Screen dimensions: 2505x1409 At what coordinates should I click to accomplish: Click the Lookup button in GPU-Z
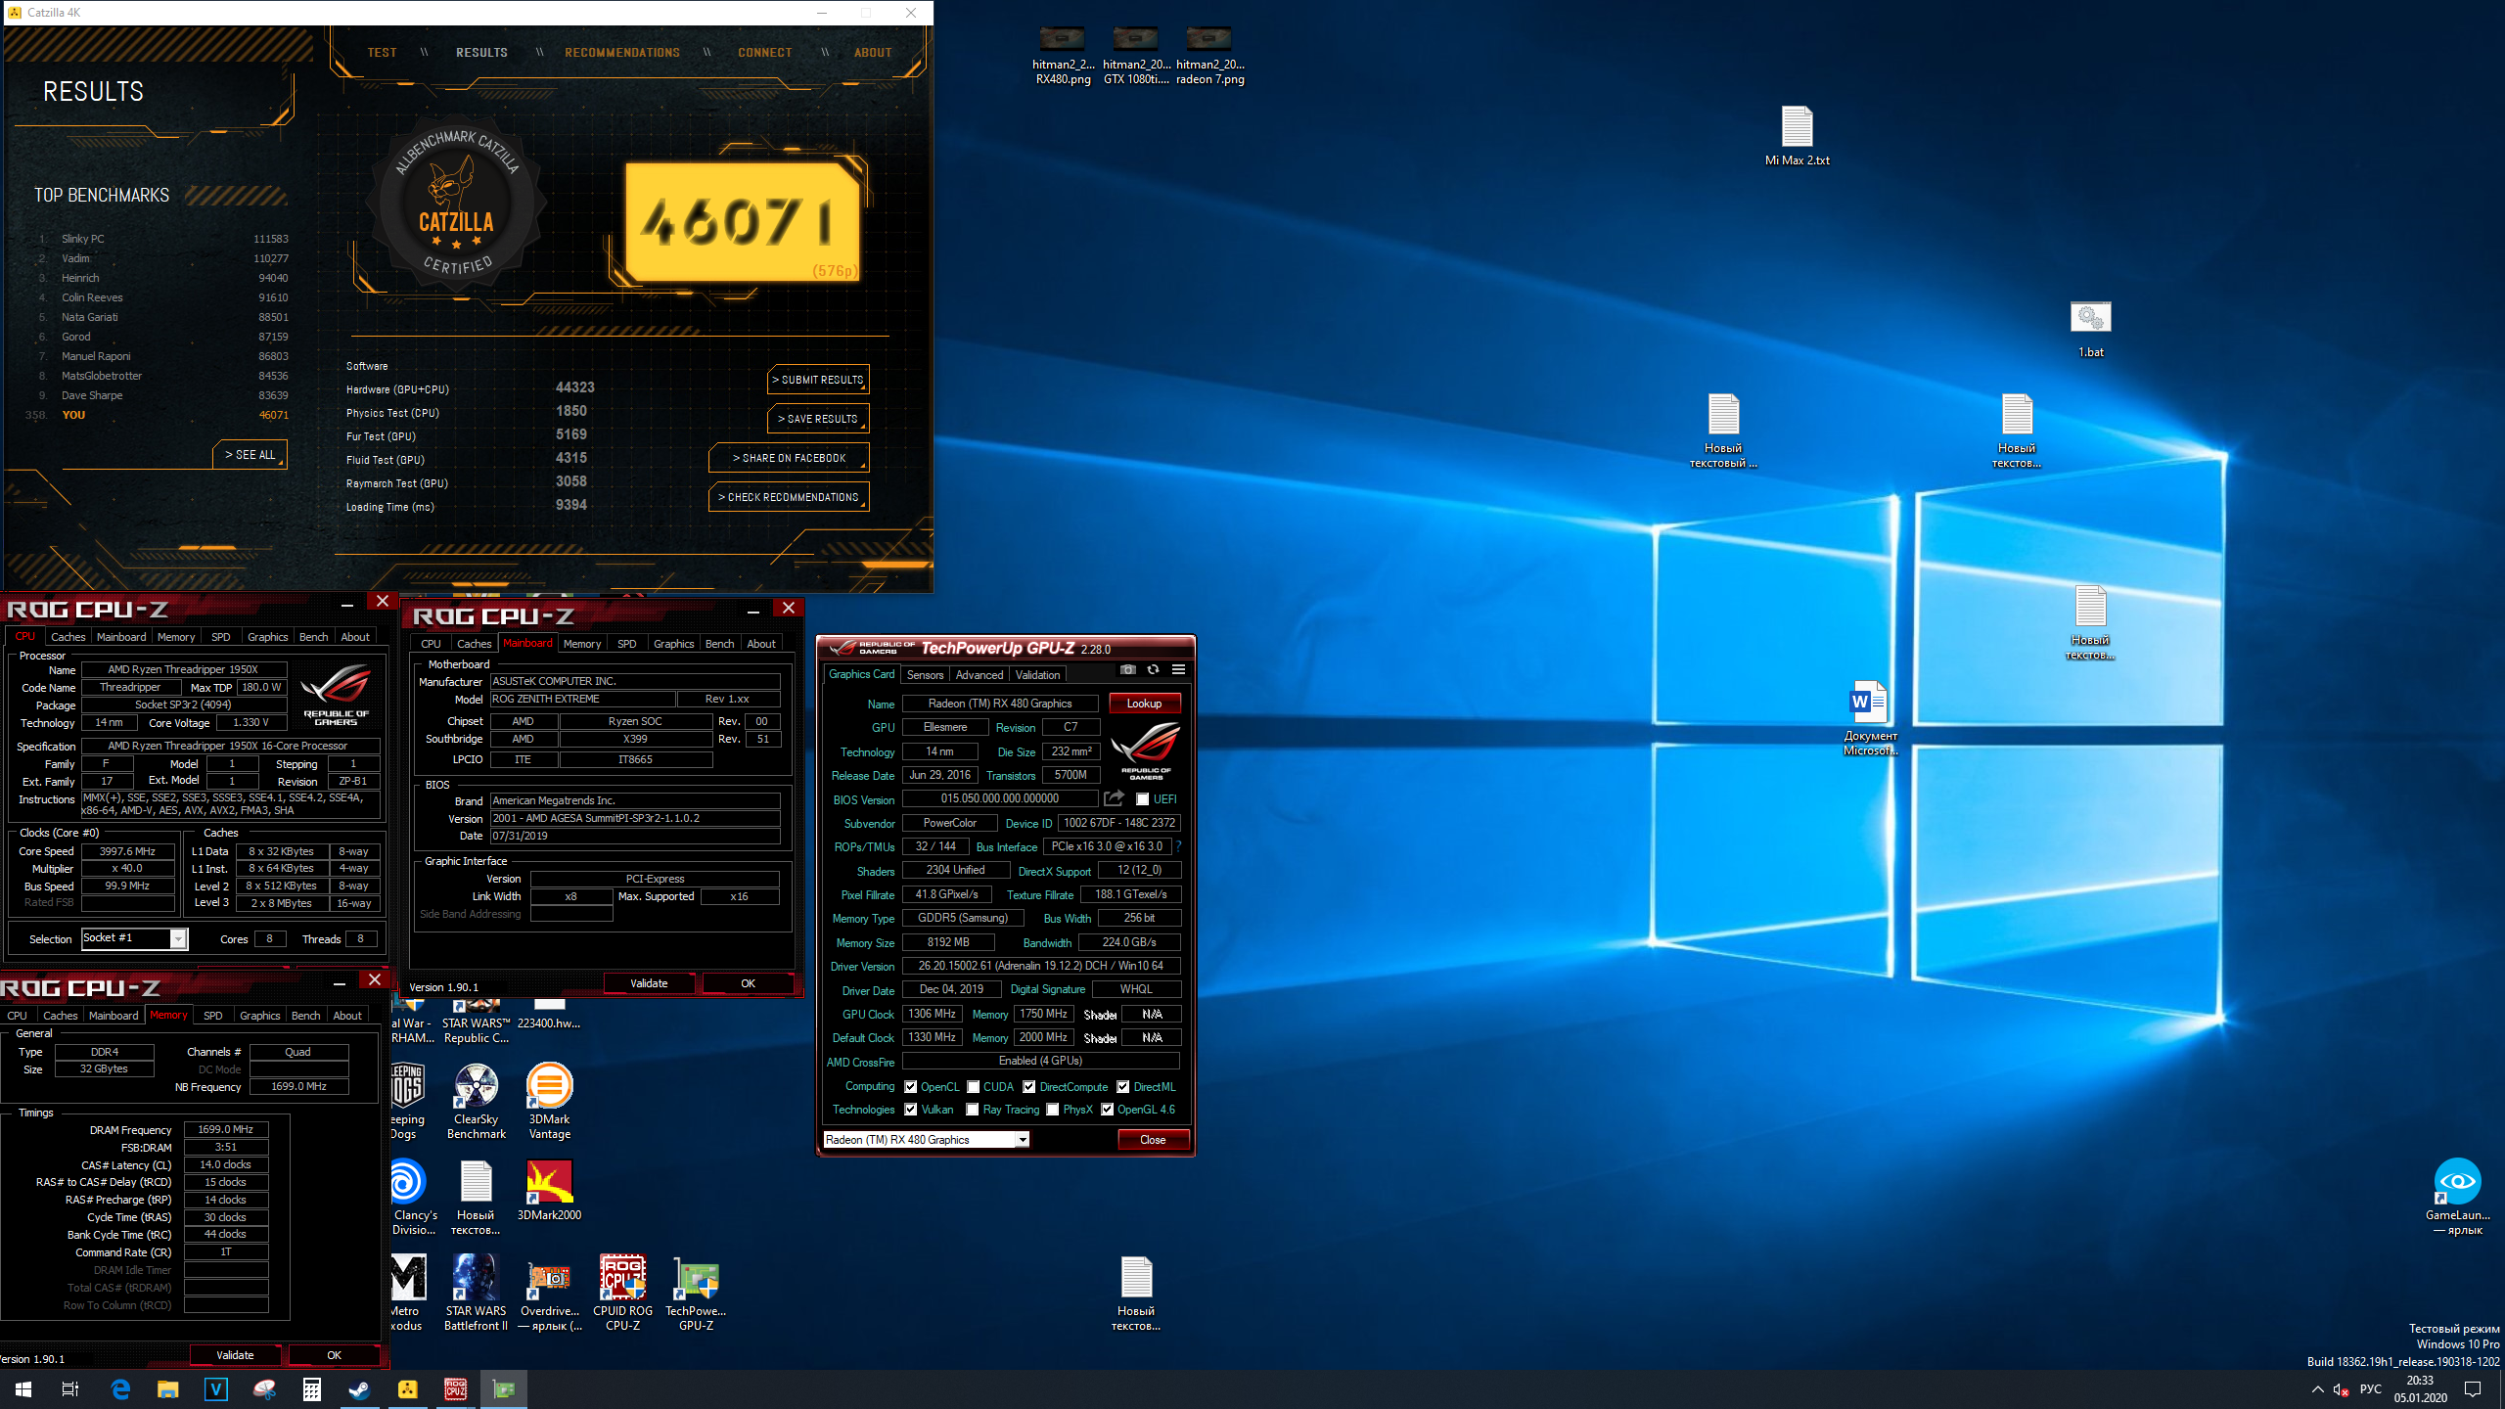[1144, 704]
